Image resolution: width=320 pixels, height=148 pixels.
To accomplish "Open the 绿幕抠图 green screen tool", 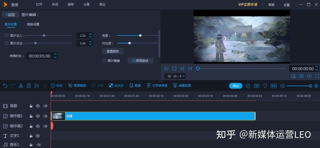I will tap(182, 86).
